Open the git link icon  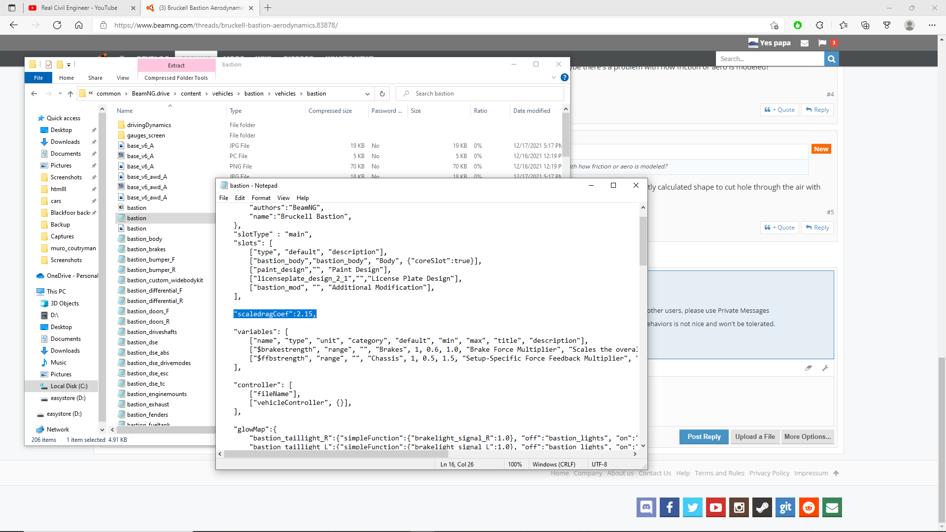pyautogui.click(x=785, y=507)
